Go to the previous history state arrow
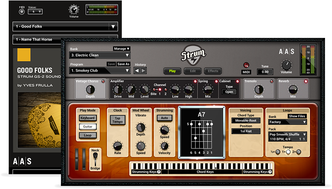The width and height of the screenshot is (332, 189). click(x=137, y=71)
